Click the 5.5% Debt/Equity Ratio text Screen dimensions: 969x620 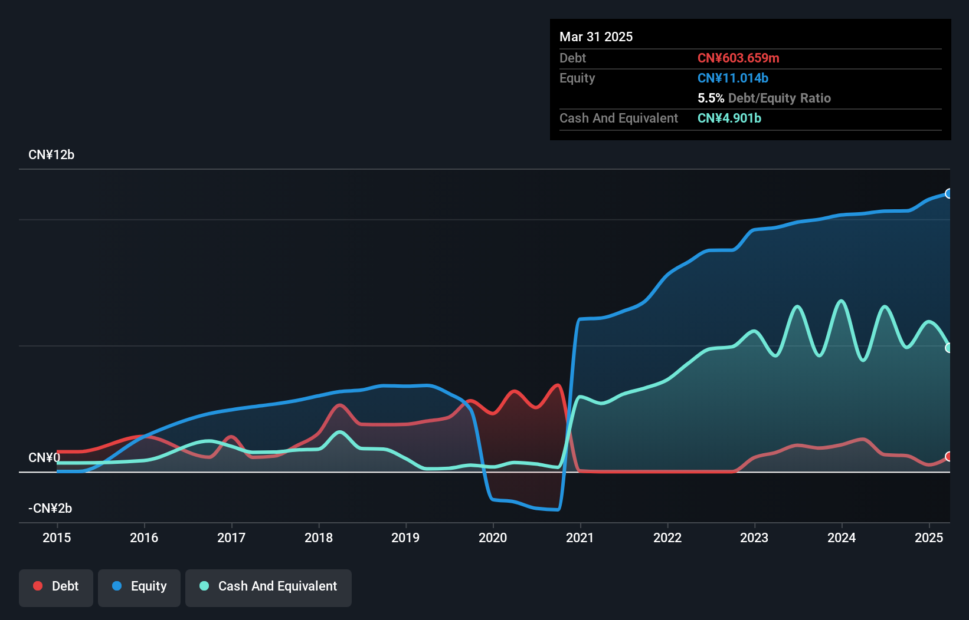point(764,98)
